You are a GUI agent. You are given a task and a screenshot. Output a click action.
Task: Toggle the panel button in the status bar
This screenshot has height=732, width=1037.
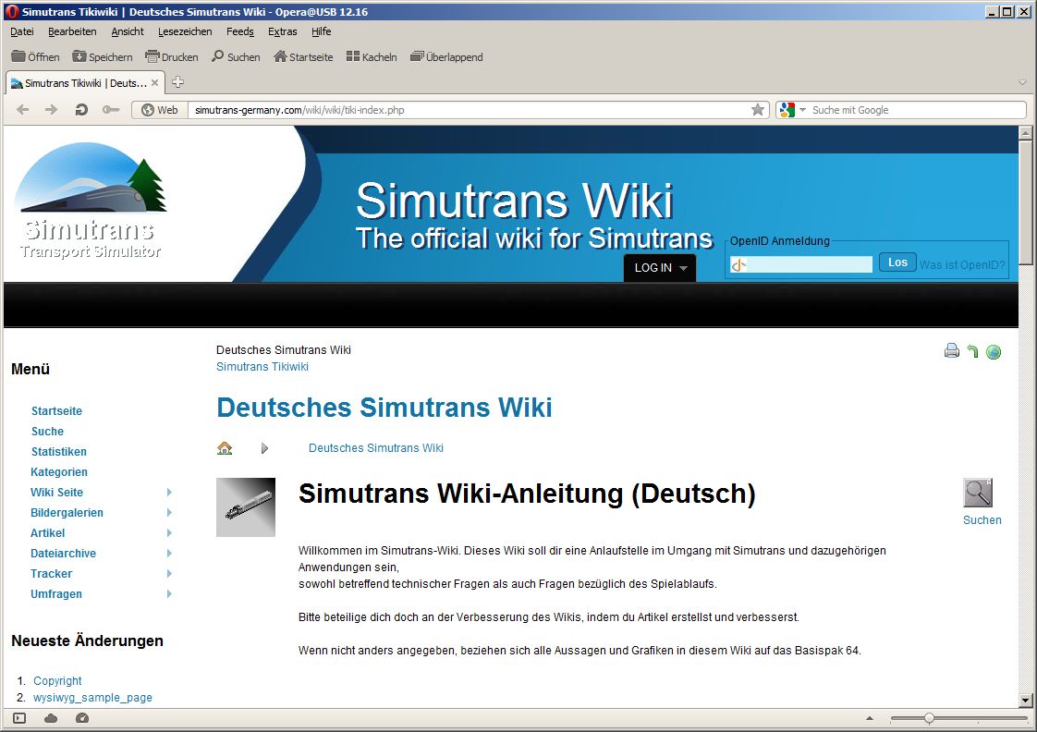[19, 718]
